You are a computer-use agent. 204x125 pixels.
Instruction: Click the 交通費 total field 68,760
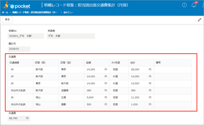(x=19, y=119)
